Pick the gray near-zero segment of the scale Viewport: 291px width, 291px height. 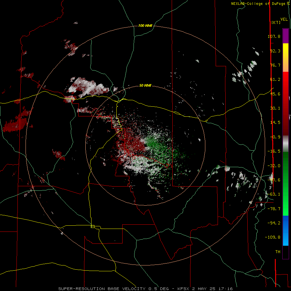click(286, 144)
